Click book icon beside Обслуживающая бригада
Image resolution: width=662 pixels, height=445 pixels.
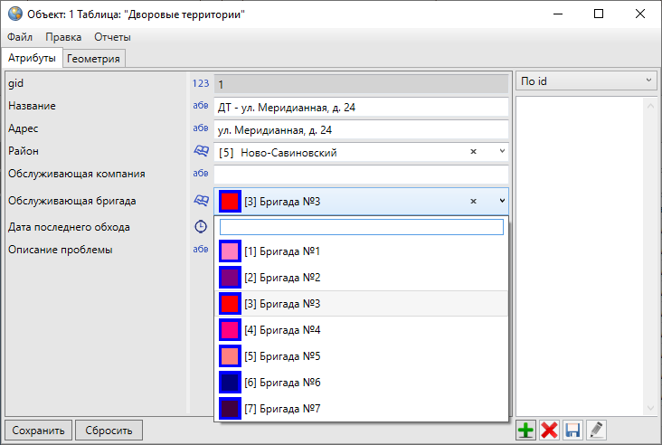201,201
